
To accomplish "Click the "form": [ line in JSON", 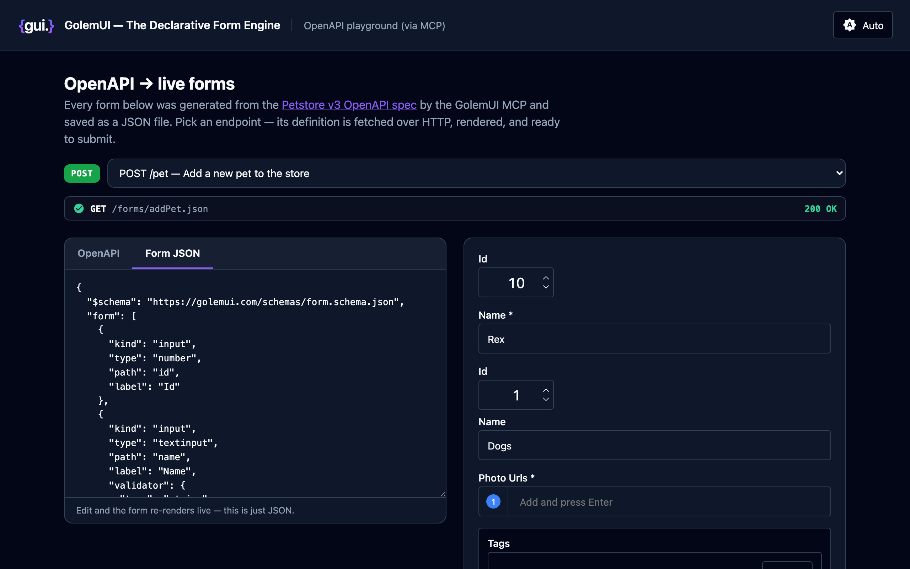I will pos(112,316).
